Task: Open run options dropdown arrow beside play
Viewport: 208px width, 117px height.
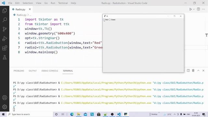Action: [194, 9]
